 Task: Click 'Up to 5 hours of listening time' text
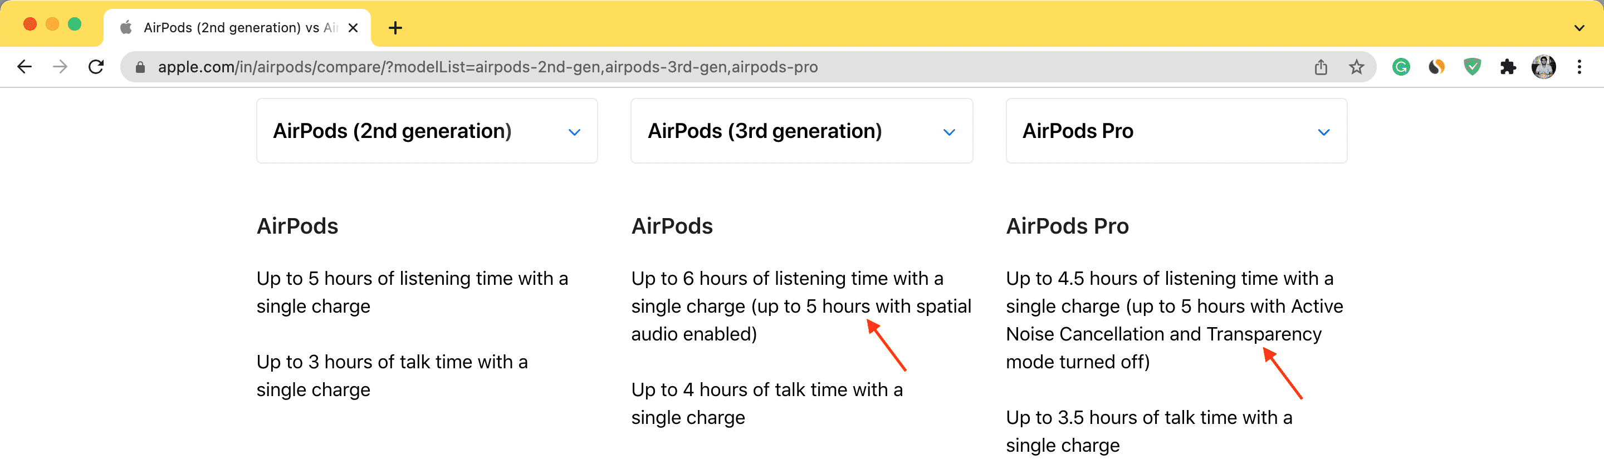(x=412, y=292)
